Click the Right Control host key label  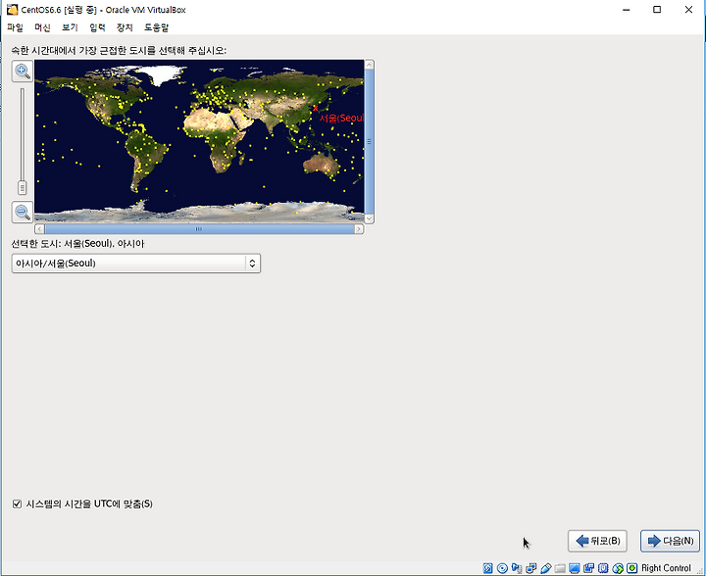tap(666, 568)
